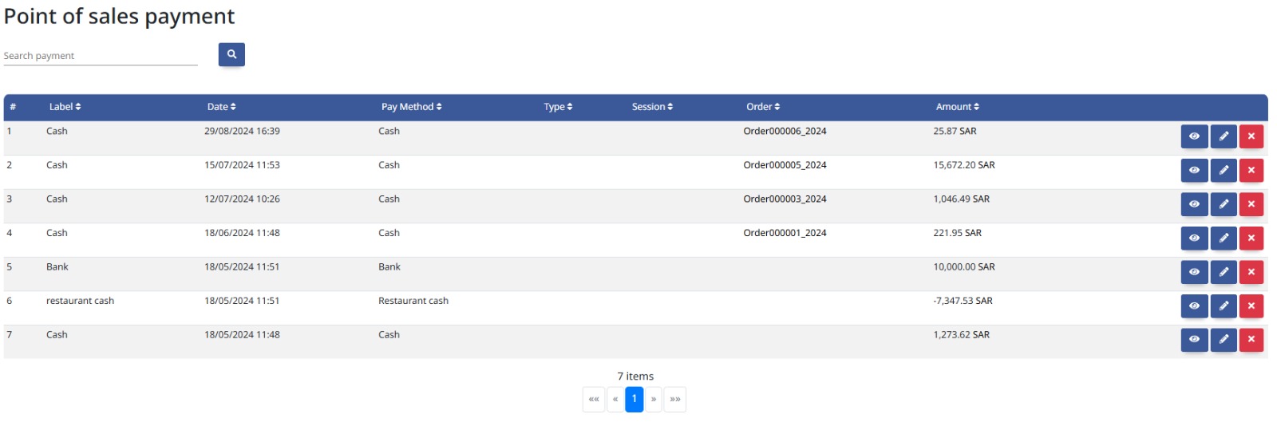Focus the Search payment input field

tap(101, 56)
